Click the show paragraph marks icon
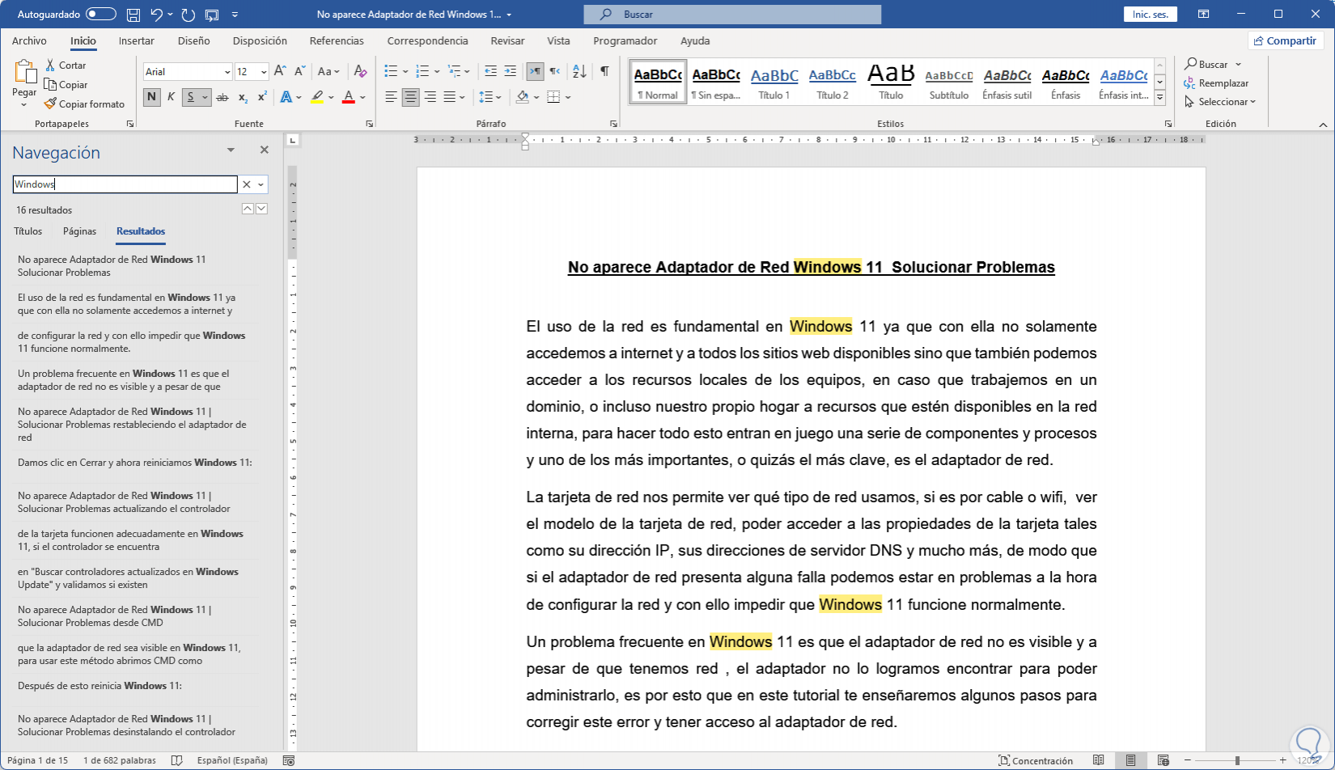 [x=604, y=71]
